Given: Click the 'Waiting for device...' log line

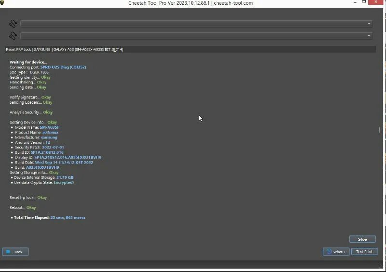Looking at the screenshot, I should coord(28,62).
